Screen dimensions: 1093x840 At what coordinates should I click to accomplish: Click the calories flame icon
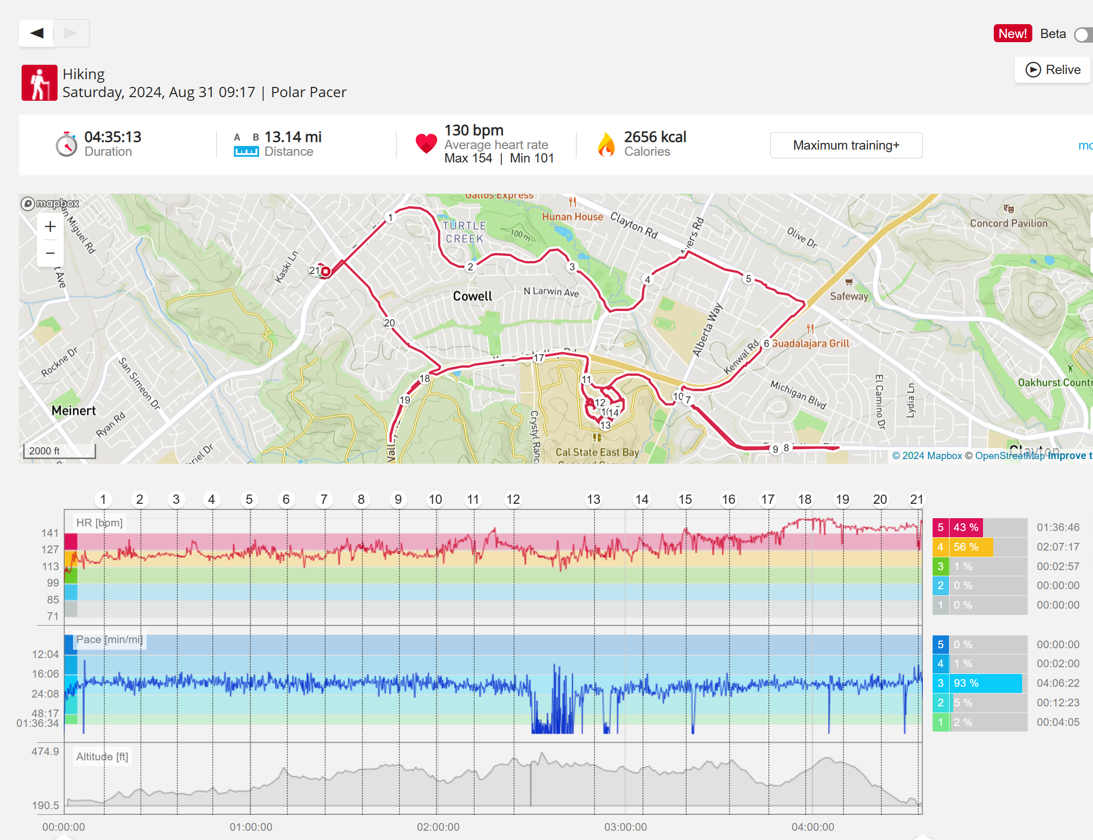pos(607,144)
